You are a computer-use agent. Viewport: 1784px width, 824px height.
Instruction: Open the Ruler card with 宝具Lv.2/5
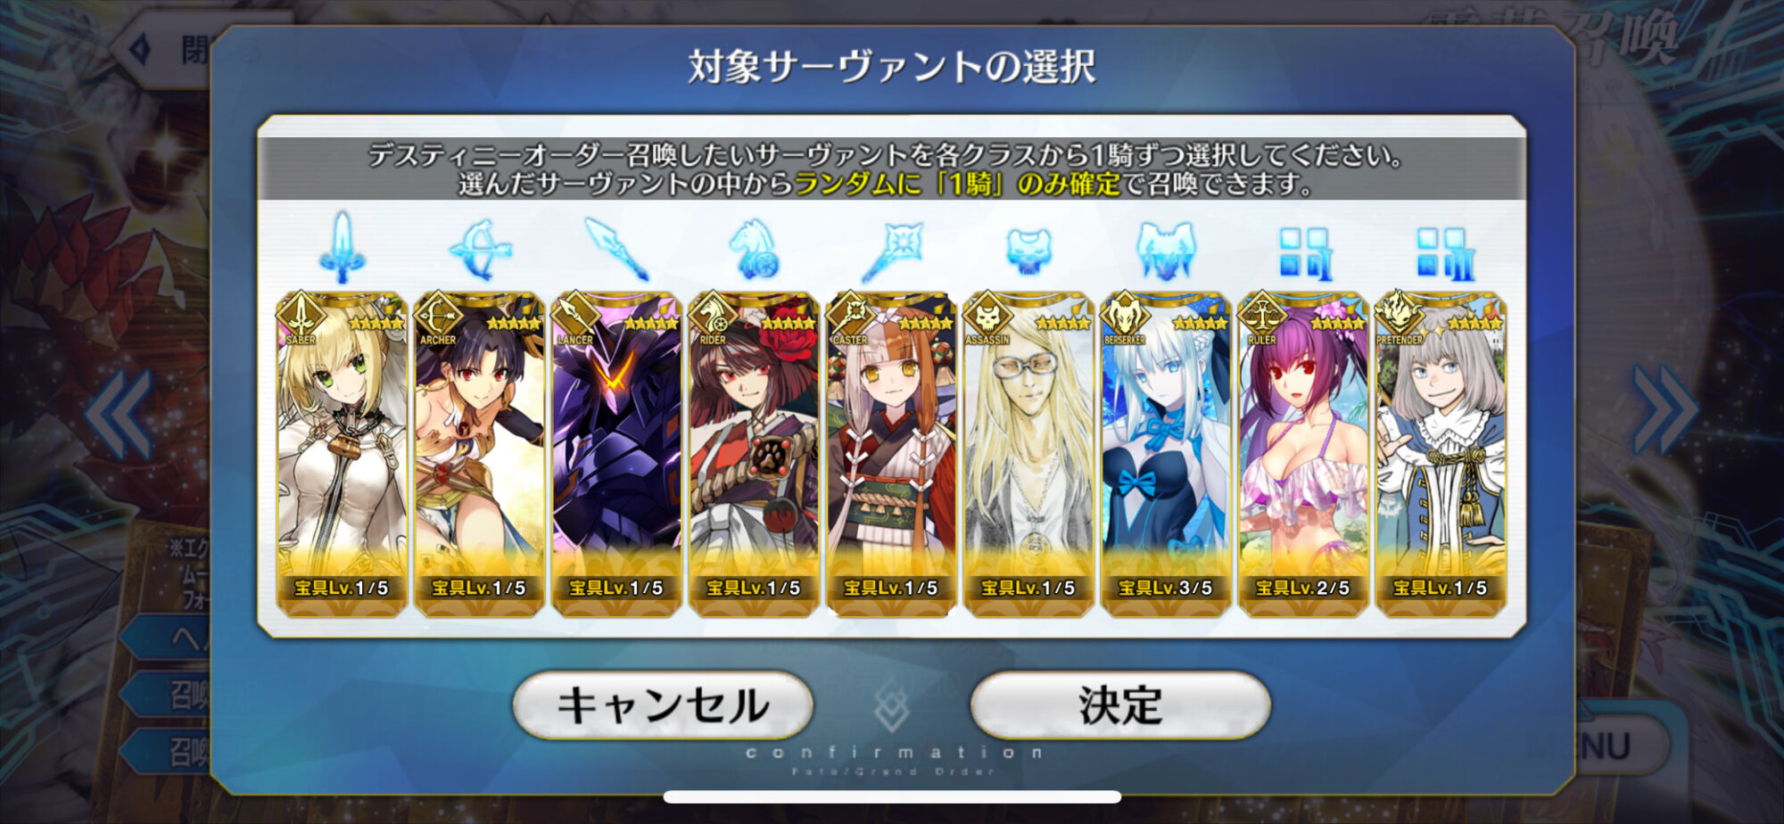pyautogui.click(x=1303, y=454)
